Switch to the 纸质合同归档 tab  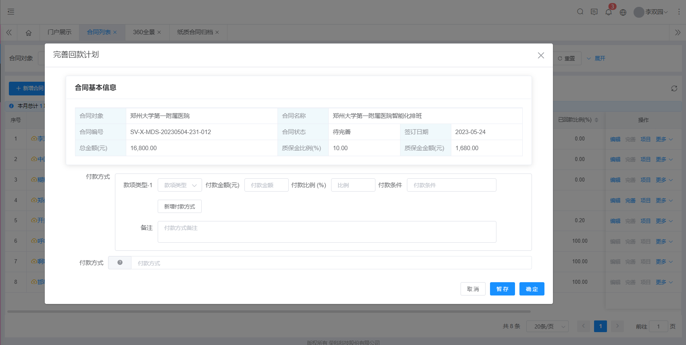tap(195, 32)
